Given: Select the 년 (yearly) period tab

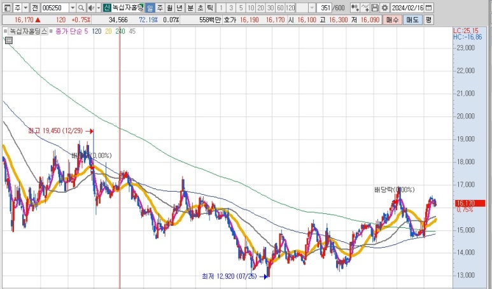Looking at the screenshot, I should (x=179, y=8).
